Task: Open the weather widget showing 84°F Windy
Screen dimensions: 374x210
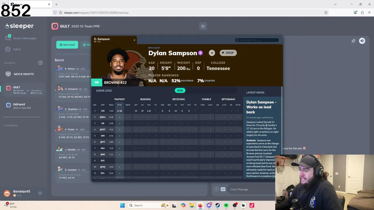Action: pyautogui.click(x=11, y=205)
